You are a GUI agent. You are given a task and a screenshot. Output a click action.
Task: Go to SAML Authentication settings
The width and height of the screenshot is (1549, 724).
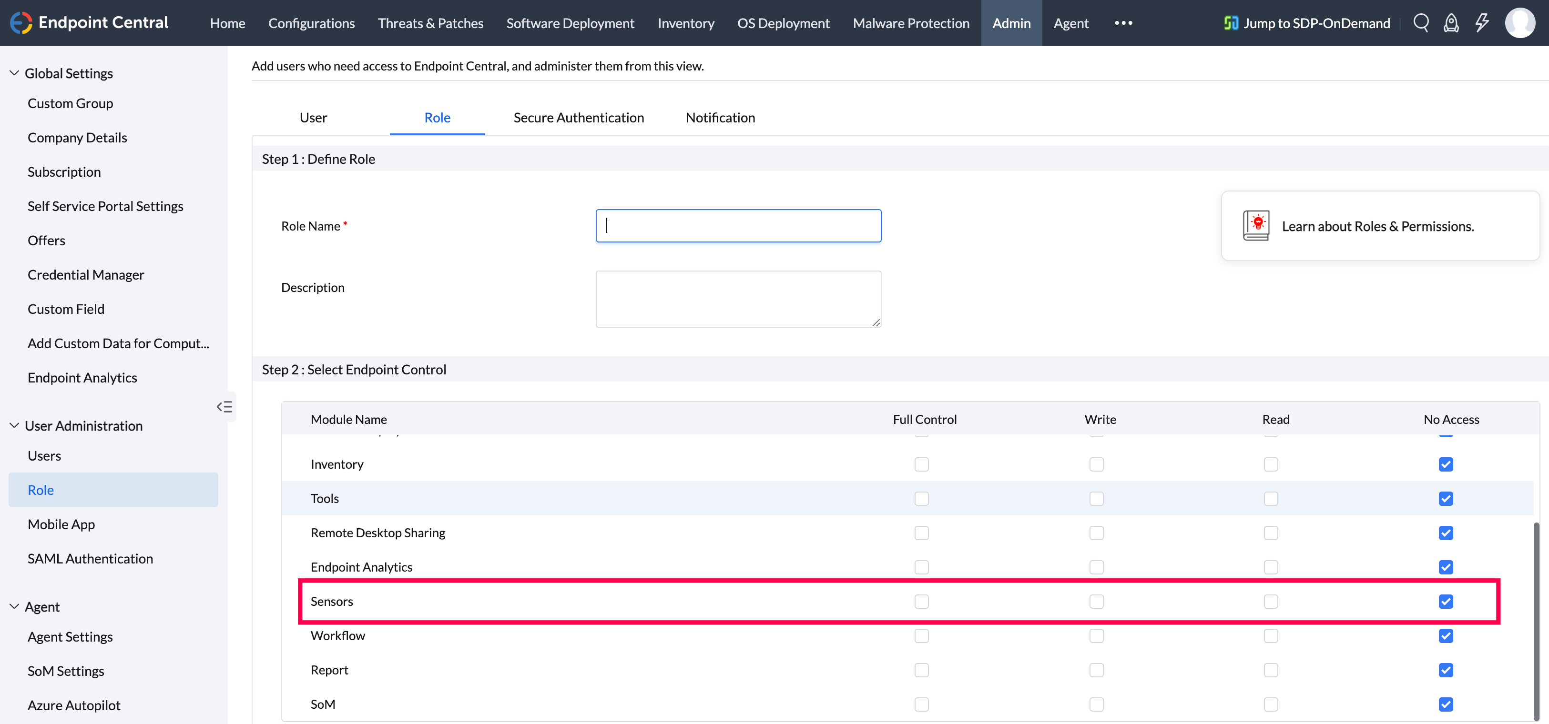pyautogui.click(x=90, y=559)
